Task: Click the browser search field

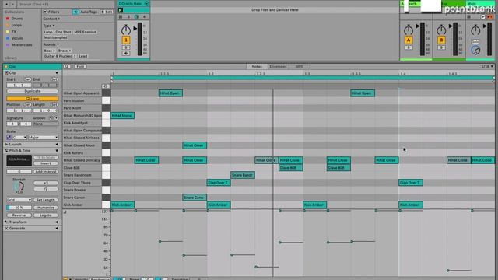Action: 65,5
